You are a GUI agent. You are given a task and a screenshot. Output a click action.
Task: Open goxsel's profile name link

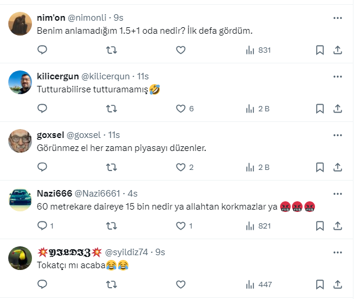[x=49, y=136]
